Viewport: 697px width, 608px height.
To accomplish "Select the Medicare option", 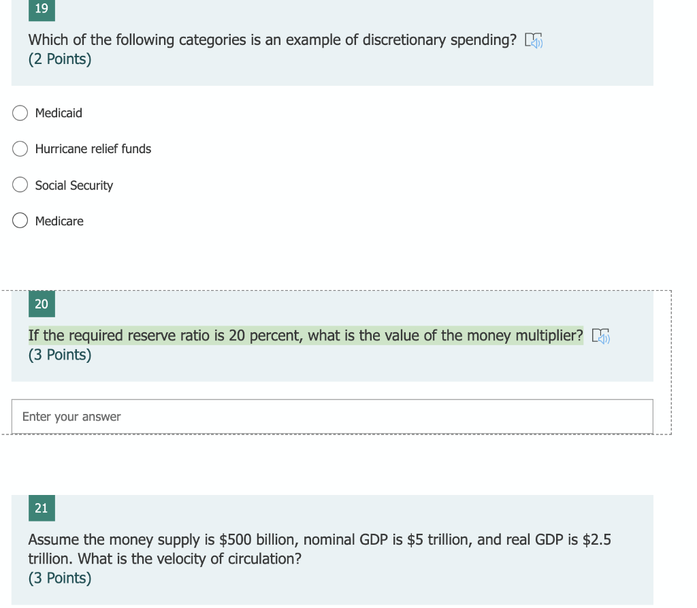I will (x=20, y=221).
